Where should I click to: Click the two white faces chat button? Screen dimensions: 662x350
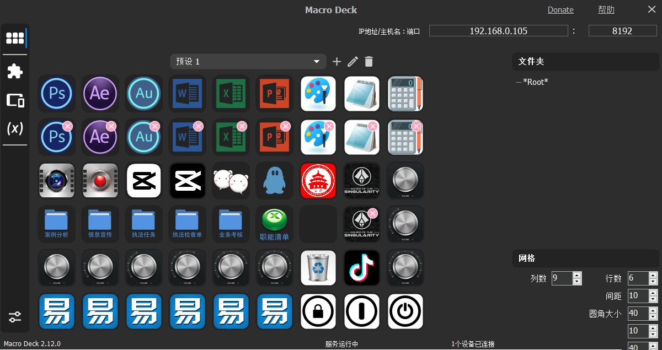(231, 180)
